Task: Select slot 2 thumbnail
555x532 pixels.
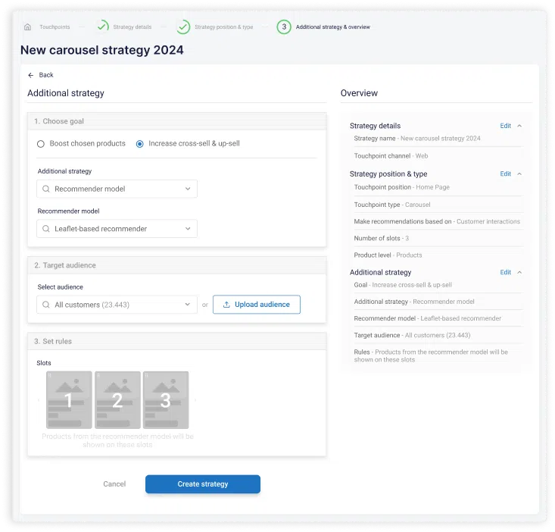Action: 117,400
